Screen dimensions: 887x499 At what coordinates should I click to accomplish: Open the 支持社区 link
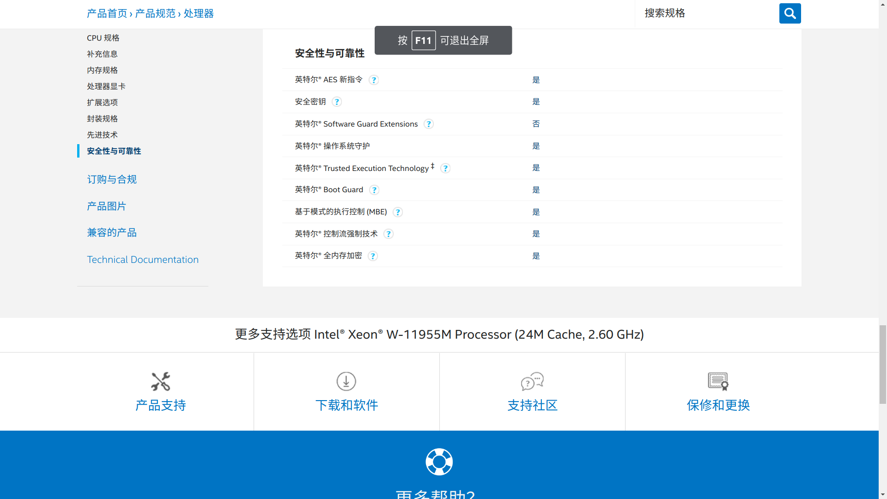click(532, 405)
